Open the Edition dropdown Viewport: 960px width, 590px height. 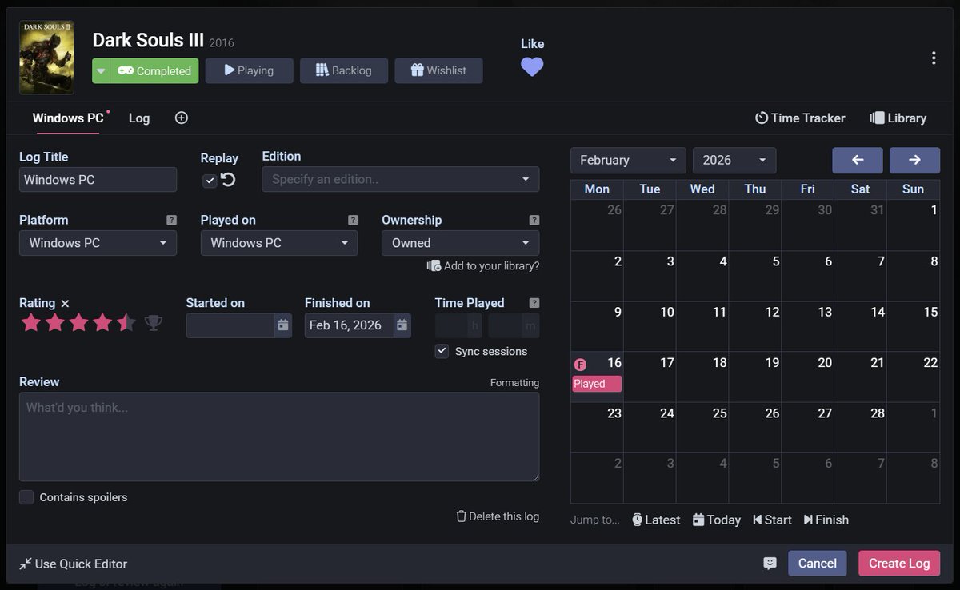tap(401, 179)
